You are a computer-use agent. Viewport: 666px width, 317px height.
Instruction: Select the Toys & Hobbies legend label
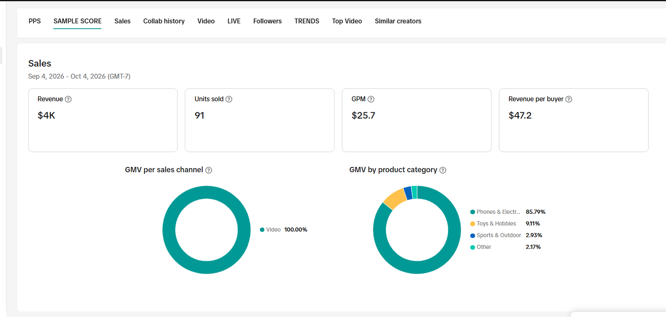click(496, 224)
